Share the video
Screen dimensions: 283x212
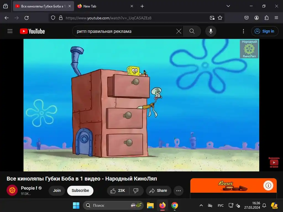coord(158,190)
